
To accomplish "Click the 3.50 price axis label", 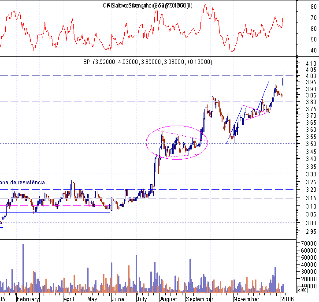I will point(311,144).
